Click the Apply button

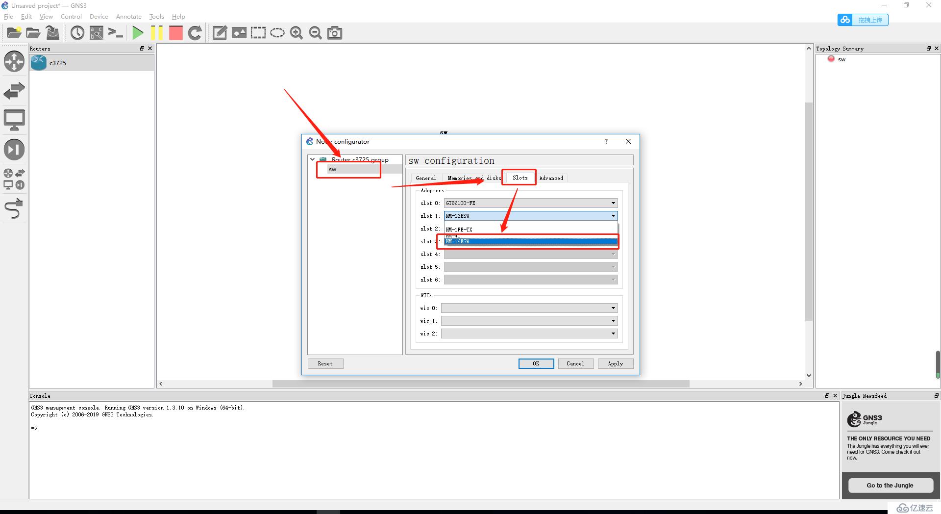[616, 363]
